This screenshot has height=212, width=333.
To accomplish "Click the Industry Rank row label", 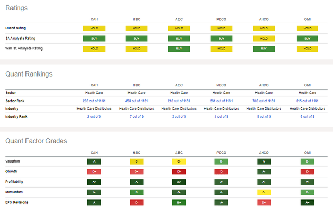I will tap(16, 117).
